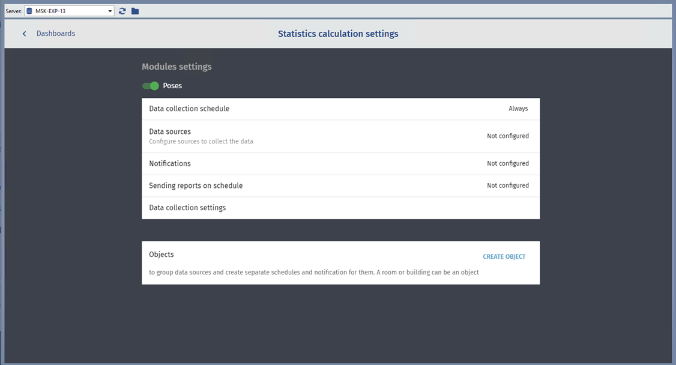This screenshot has height=365, width=676.
Task: Click the database icon in the server box
Action: tap(29, 11)
